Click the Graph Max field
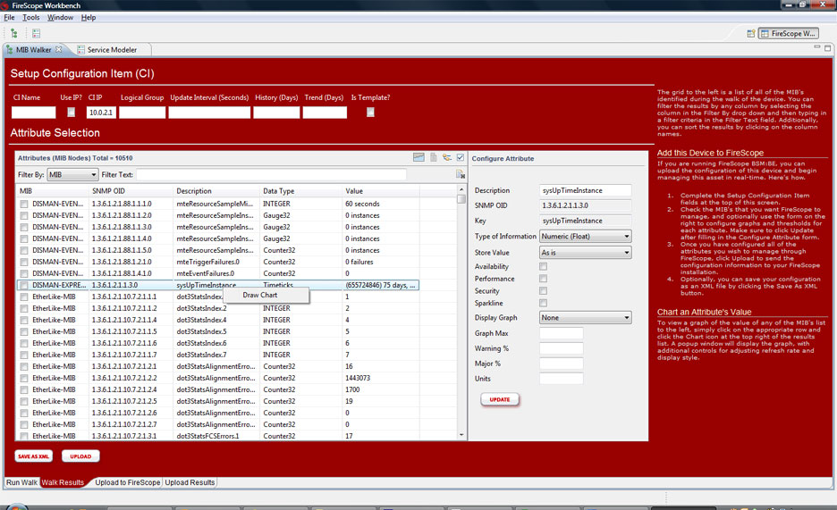 pyautogui.click(x=561, y=334)
